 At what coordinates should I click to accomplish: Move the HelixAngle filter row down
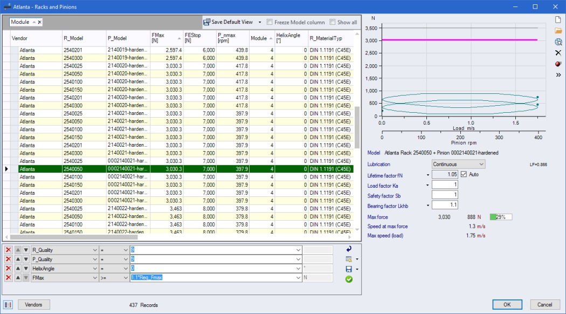pyautogui.click(x=25, y=268)
